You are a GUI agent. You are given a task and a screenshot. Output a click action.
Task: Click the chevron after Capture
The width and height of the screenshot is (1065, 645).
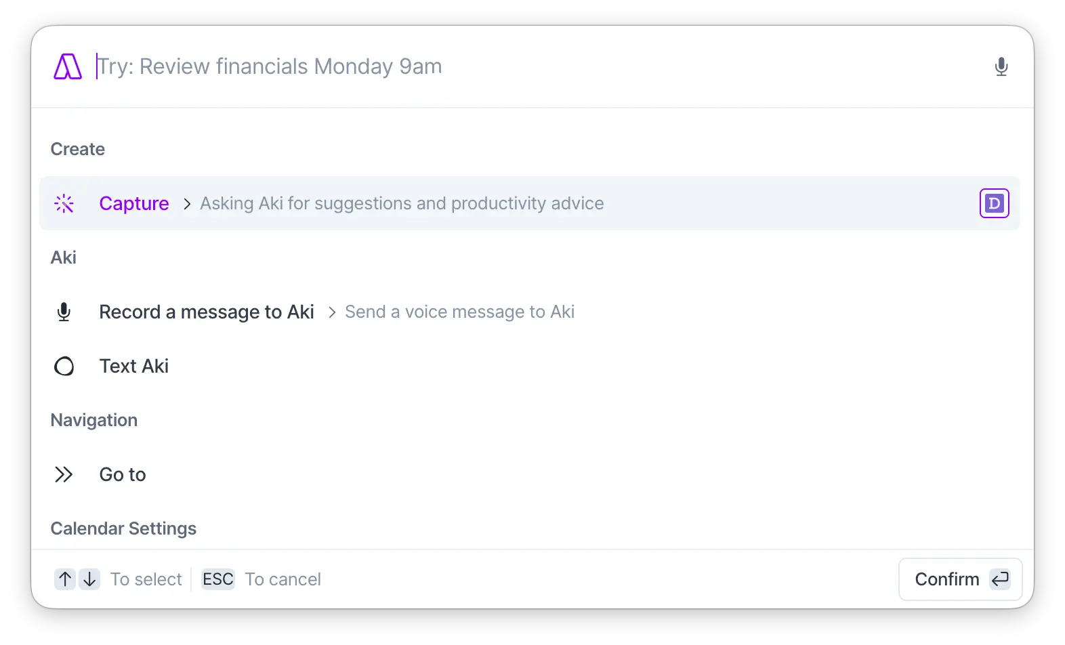click(187, 204)
